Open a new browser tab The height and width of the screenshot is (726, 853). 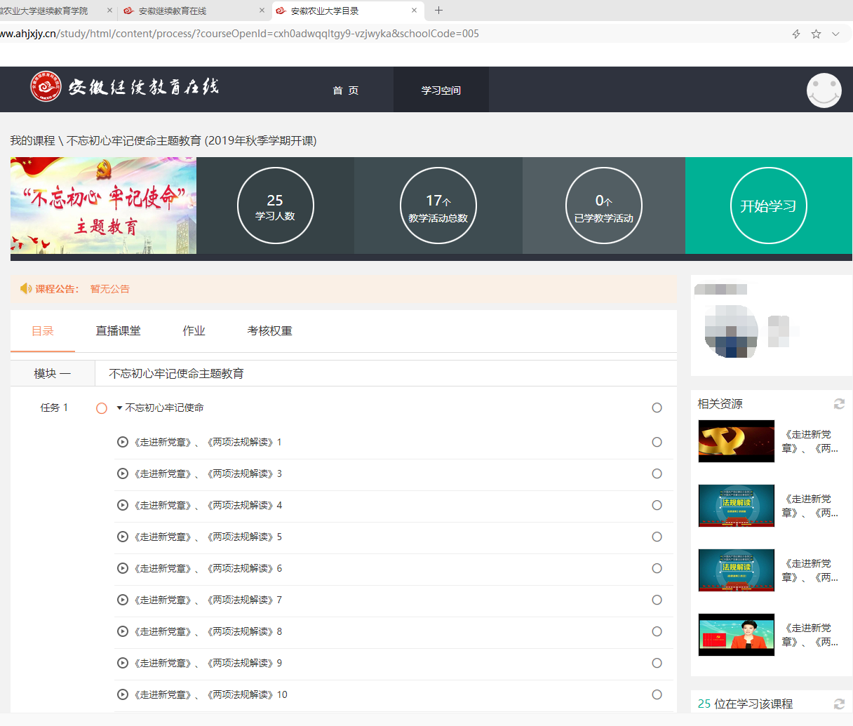(x=438, y=11)
